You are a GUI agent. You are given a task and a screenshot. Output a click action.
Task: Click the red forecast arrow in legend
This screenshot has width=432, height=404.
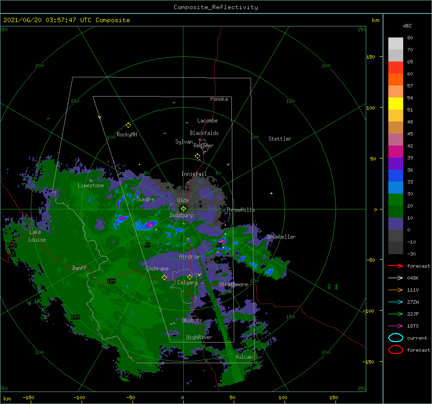coord(396,266)
